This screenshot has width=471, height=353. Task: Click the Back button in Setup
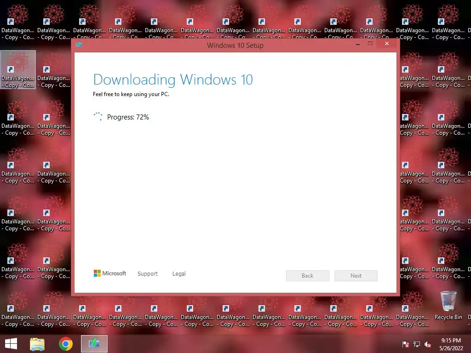click(x=308, y=276)
